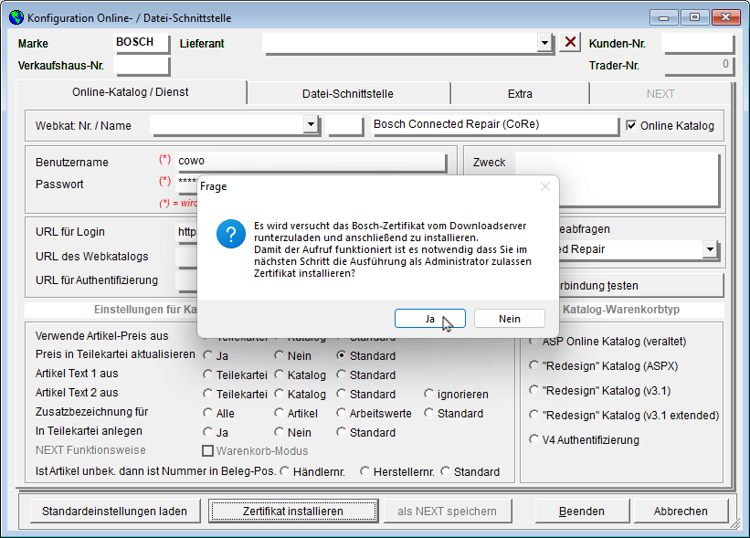Screen dimensions: 750x538
Task: Click the red X clear-Lieferant icon
Action: pyautogui.click(x=570, y=42)
